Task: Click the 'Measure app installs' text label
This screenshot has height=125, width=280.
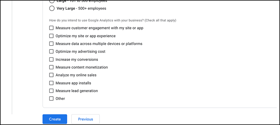Action: [x=73, y=83]
